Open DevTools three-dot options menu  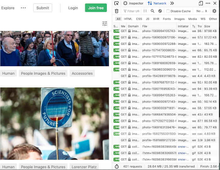[x=208, y=3]
